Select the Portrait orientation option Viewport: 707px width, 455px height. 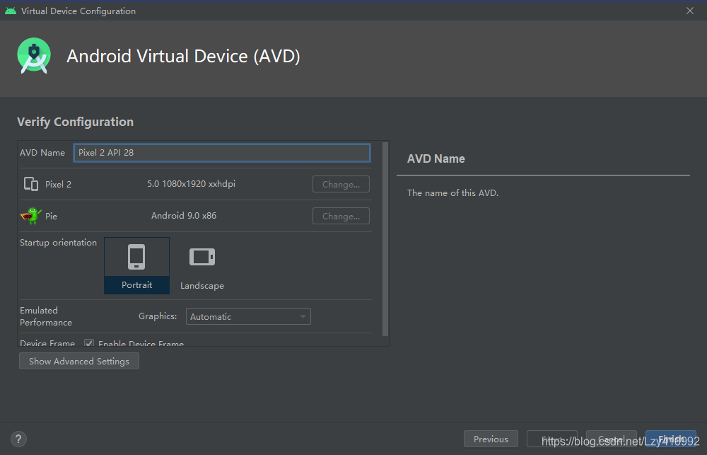(136, 265)
